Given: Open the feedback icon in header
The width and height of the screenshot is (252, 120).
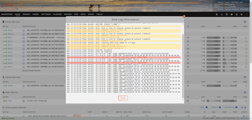Looking at the screenshot, I should point(227,14).
